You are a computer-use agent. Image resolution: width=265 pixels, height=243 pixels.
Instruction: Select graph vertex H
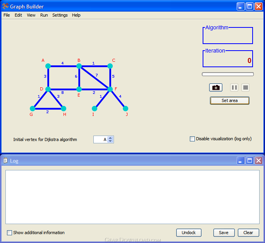(x=64, y=109)
